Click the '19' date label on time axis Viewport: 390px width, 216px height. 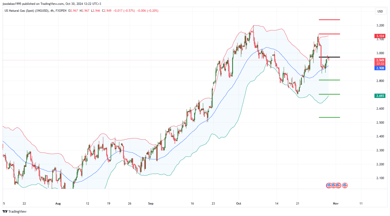point(109,204)
